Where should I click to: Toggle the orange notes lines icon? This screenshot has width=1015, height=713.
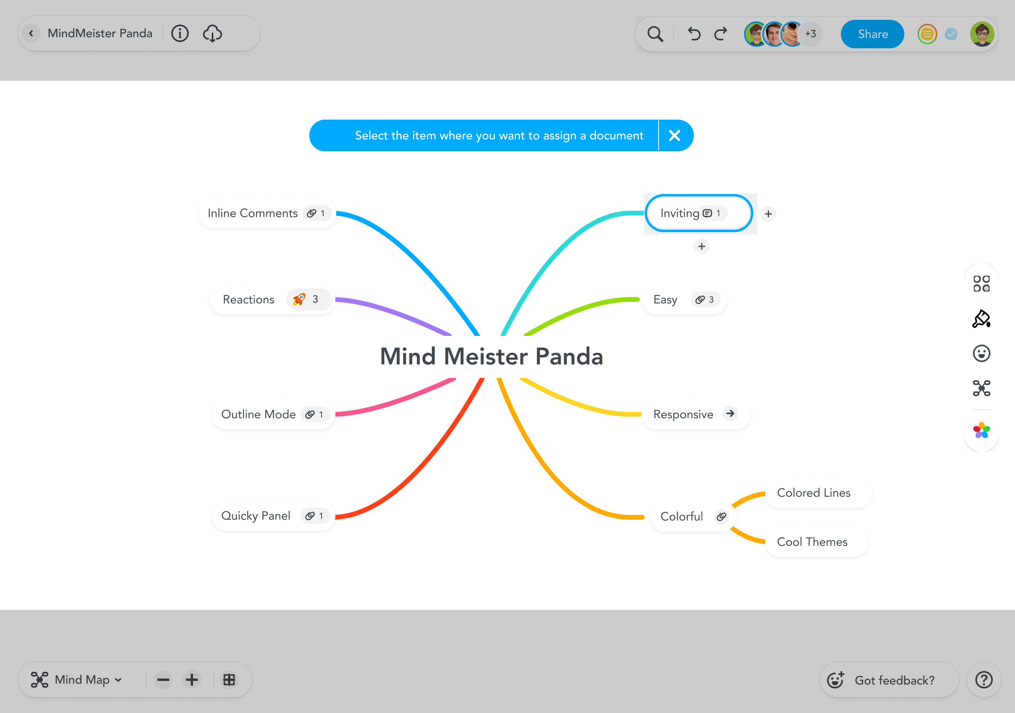[927, 34]
